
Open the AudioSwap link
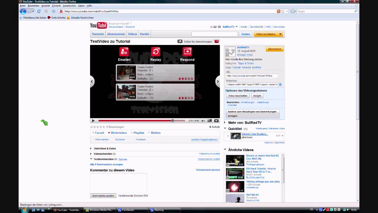pyautogui.click(x=263, y=102)
